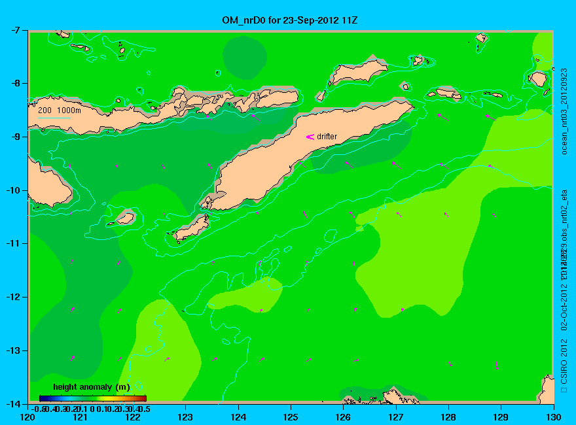Click longitude tick label 127

click(x=396, y=417)
